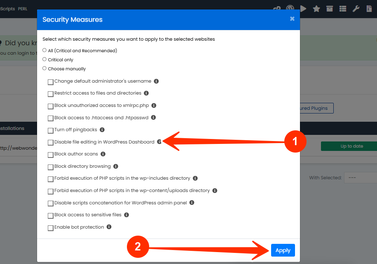
Task: Open info icon next to .htaccess option
Action: pos(153,117)
